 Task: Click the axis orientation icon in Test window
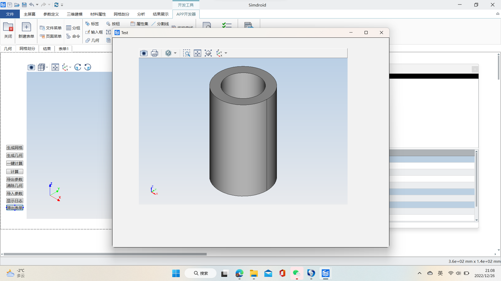219,53
